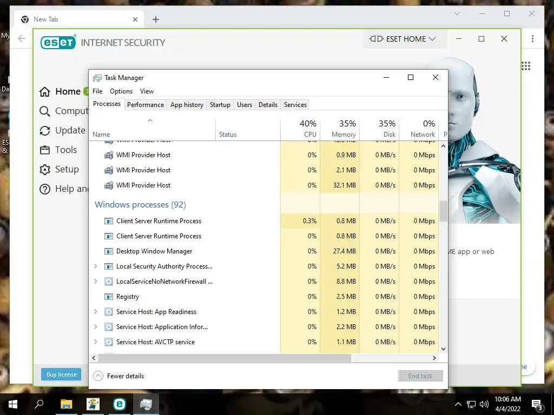Open the notification center icon
The width and height of the screenshot is (554, 415).
point(537,404)
